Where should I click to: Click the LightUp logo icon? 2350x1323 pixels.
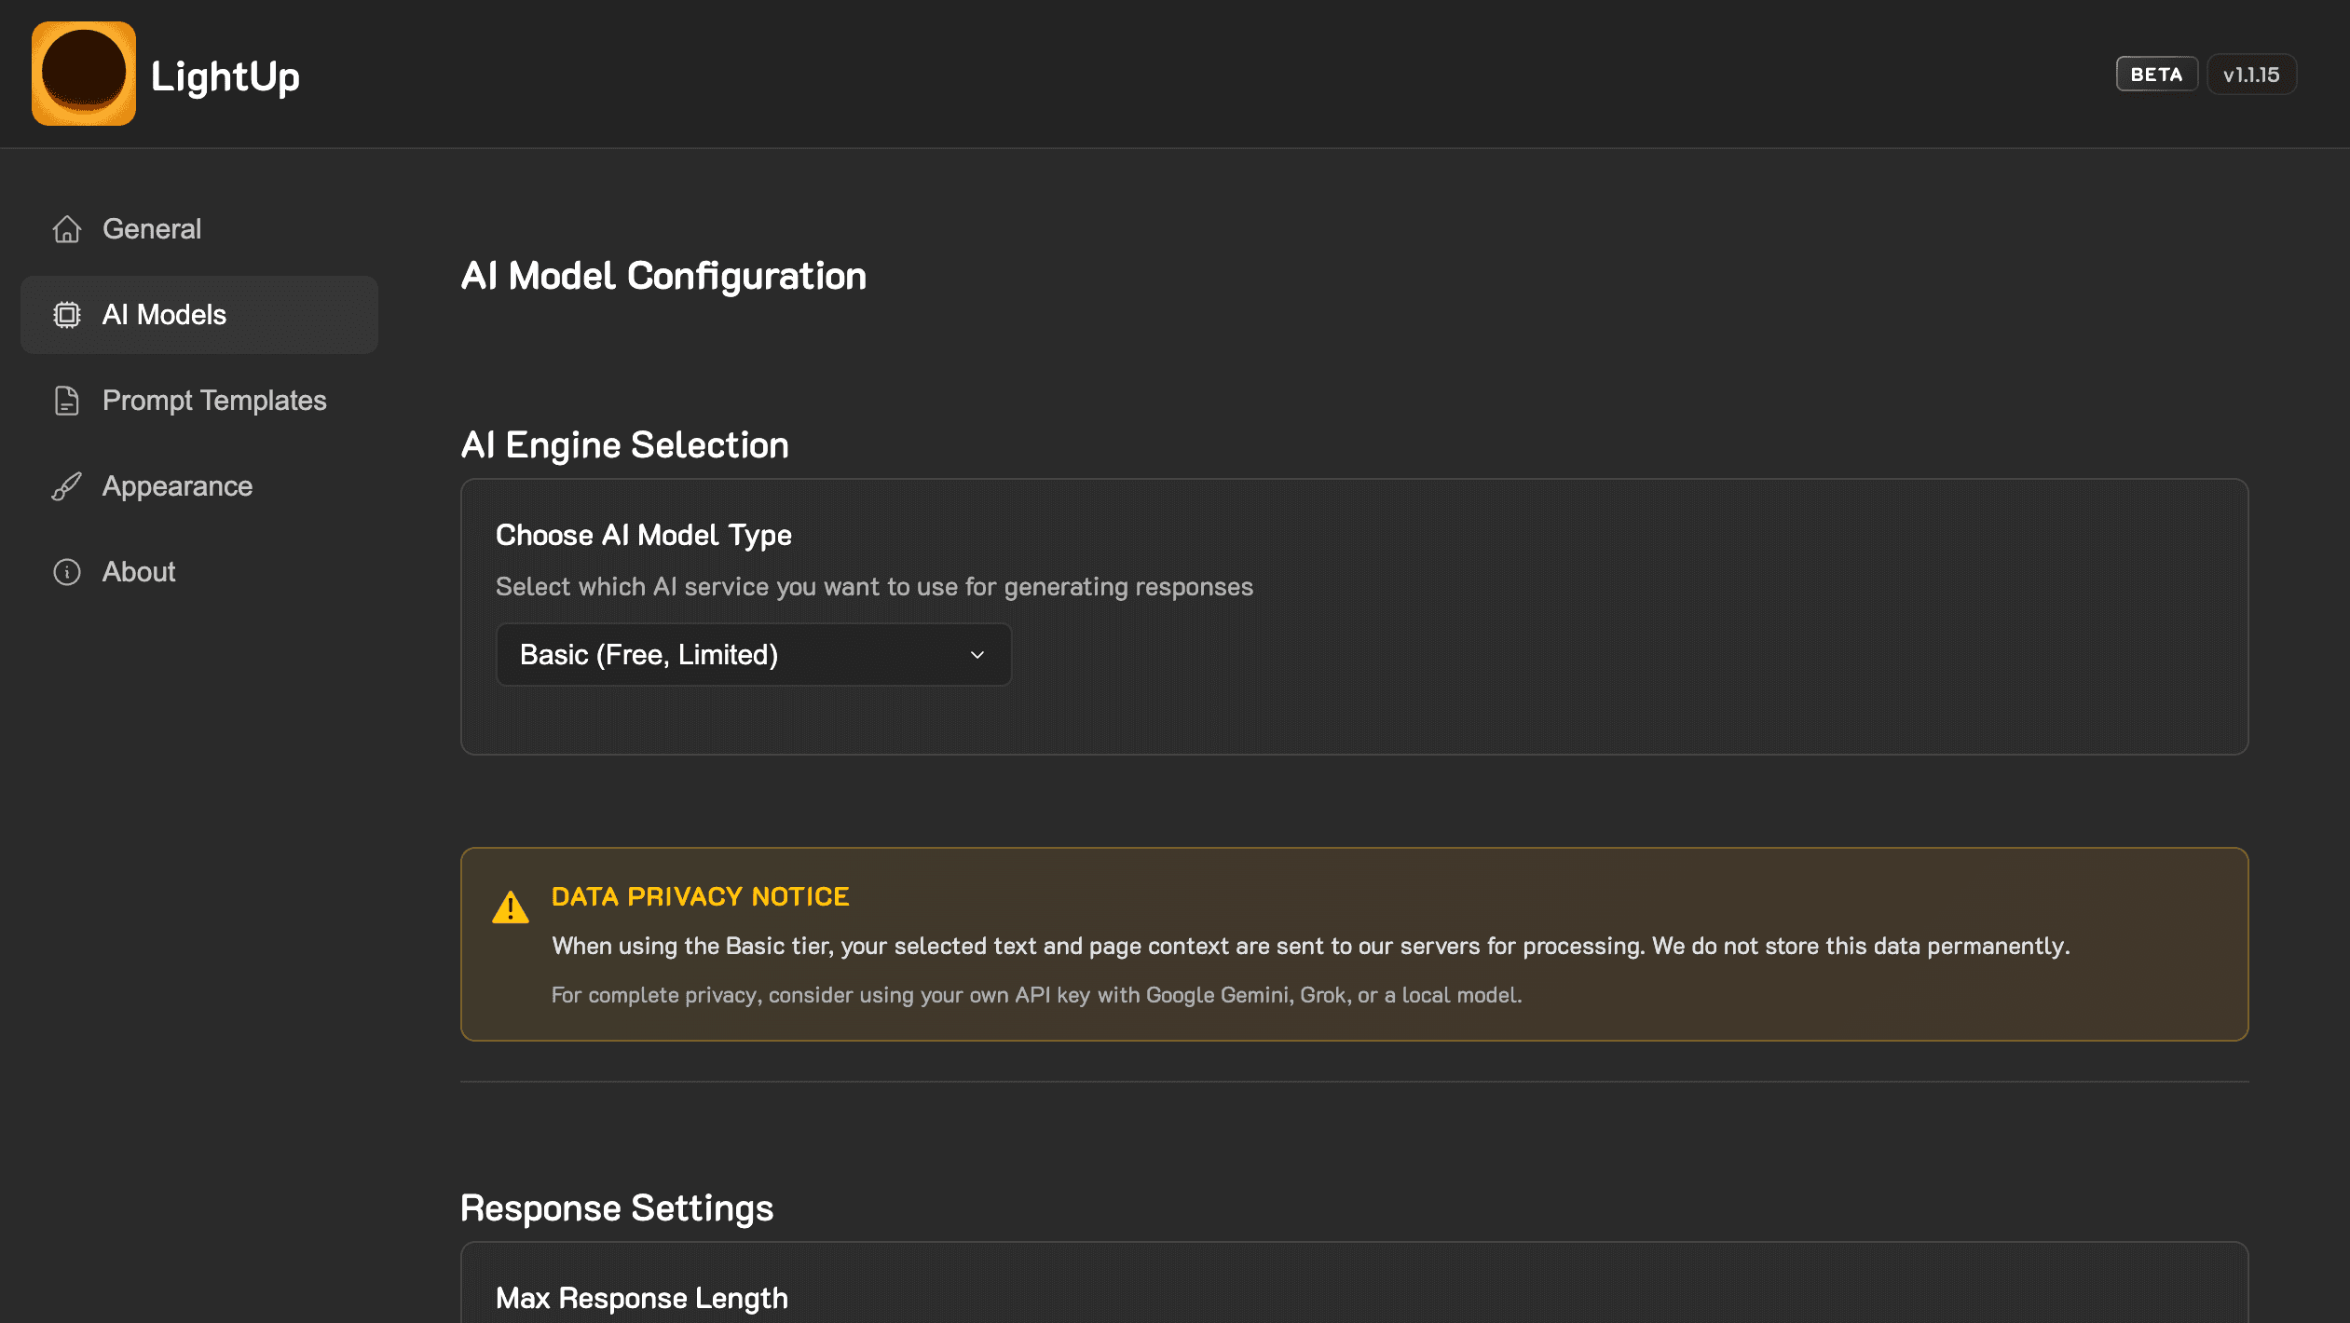pos(84,74)
